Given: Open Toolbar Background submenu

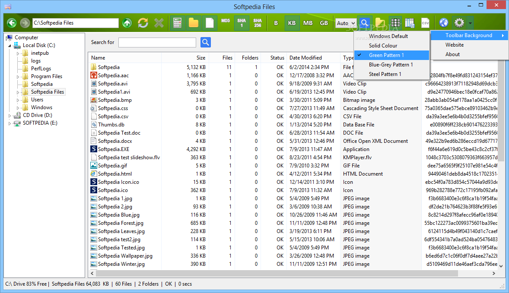Looking at the screenshot, I should 469,35.
